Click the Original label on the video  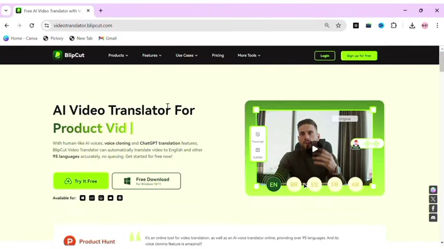pyautogui.click(x=345, y=119)
